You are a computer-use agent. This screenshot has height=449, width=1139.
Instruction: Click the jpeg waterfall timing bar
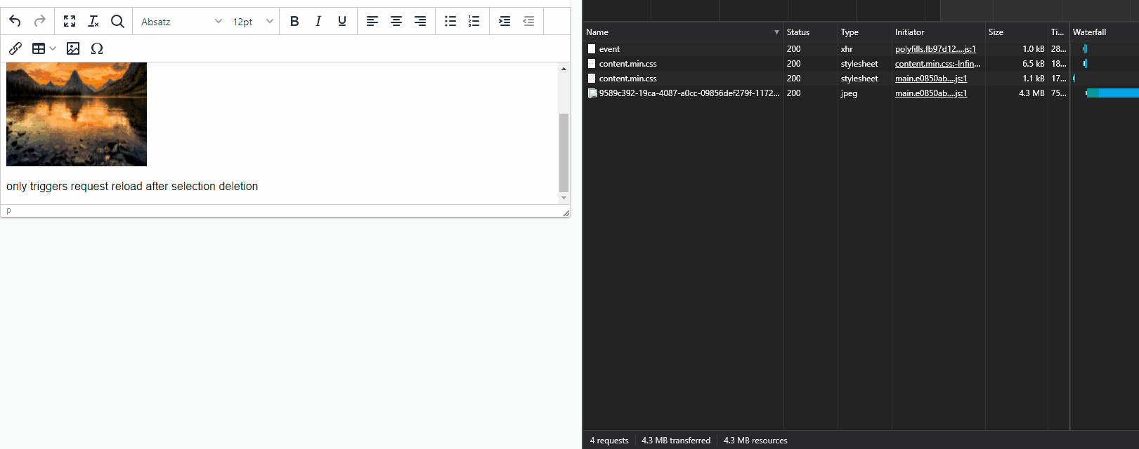(1113, 93)
